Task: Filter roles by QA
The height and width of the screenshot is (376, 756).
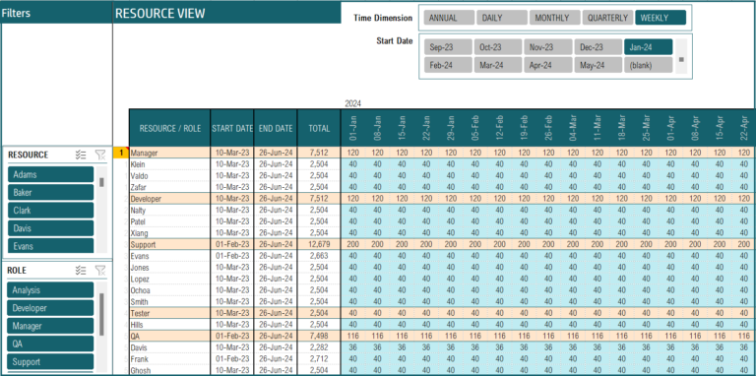Action: (50, 344)
